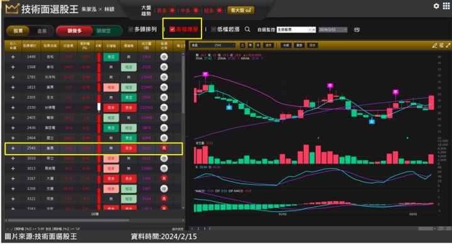Click the magnifier search icon
Viewport: 452px width, 245px height.
(x=247, y=30)
